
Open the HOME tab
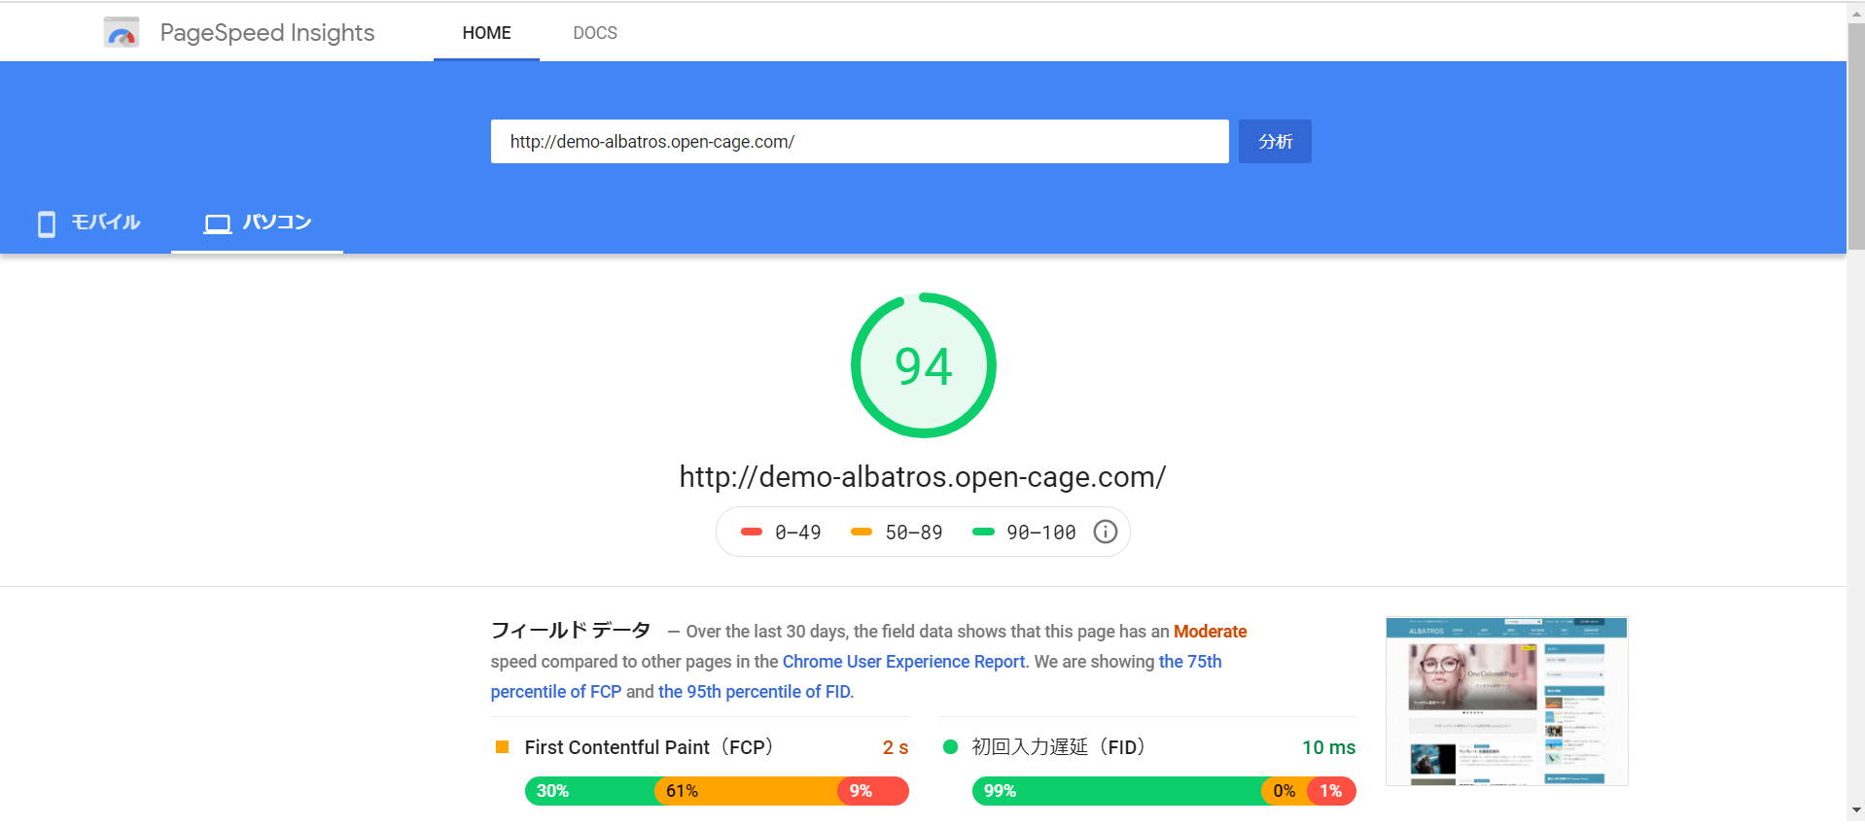[486, 33]
